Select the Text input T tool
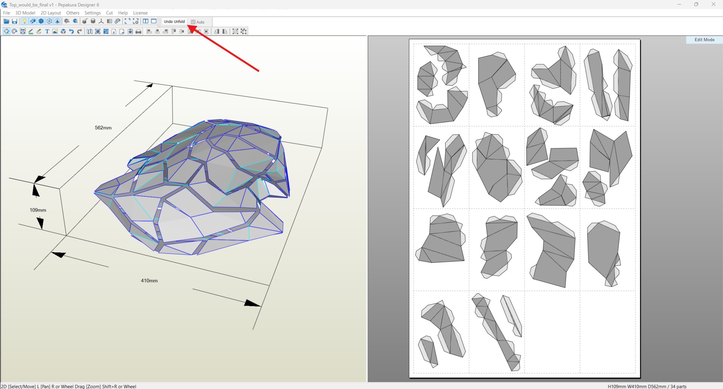The width and height of the screenshot is (723, 389). tap(47, 31)
